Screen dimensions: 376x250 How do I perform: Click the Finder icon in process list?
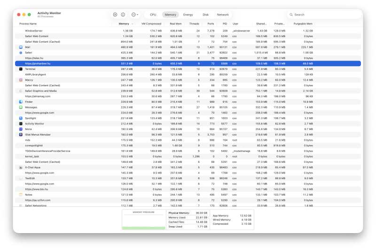tap(21, 102)
